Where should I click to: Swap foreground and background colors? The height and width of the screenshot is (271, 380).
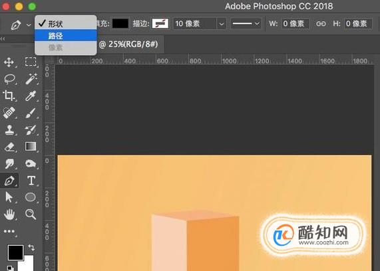pyautogui.click(x=31, y=248)
